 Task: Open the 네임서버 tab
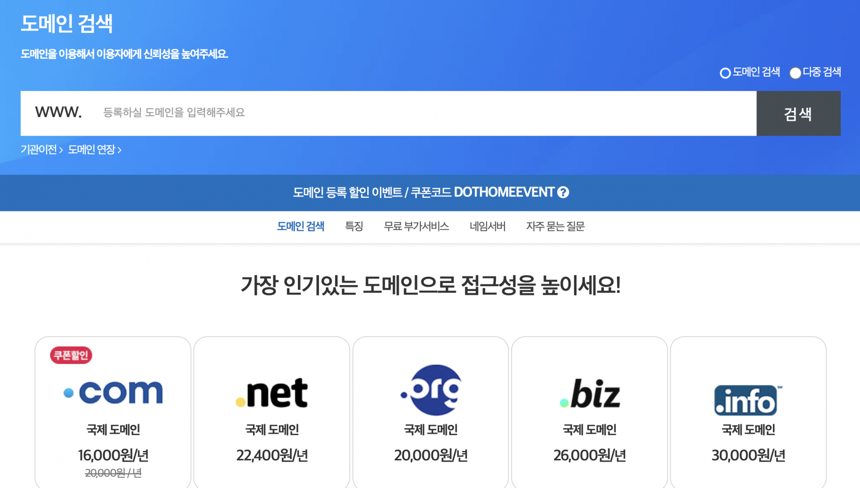[487, 227]
